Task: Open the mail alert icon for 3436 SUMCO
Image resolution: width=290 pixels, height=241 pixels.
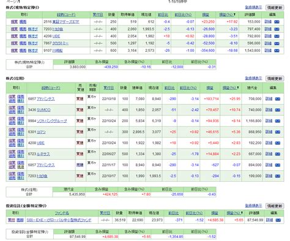Action: click(278, 110)
